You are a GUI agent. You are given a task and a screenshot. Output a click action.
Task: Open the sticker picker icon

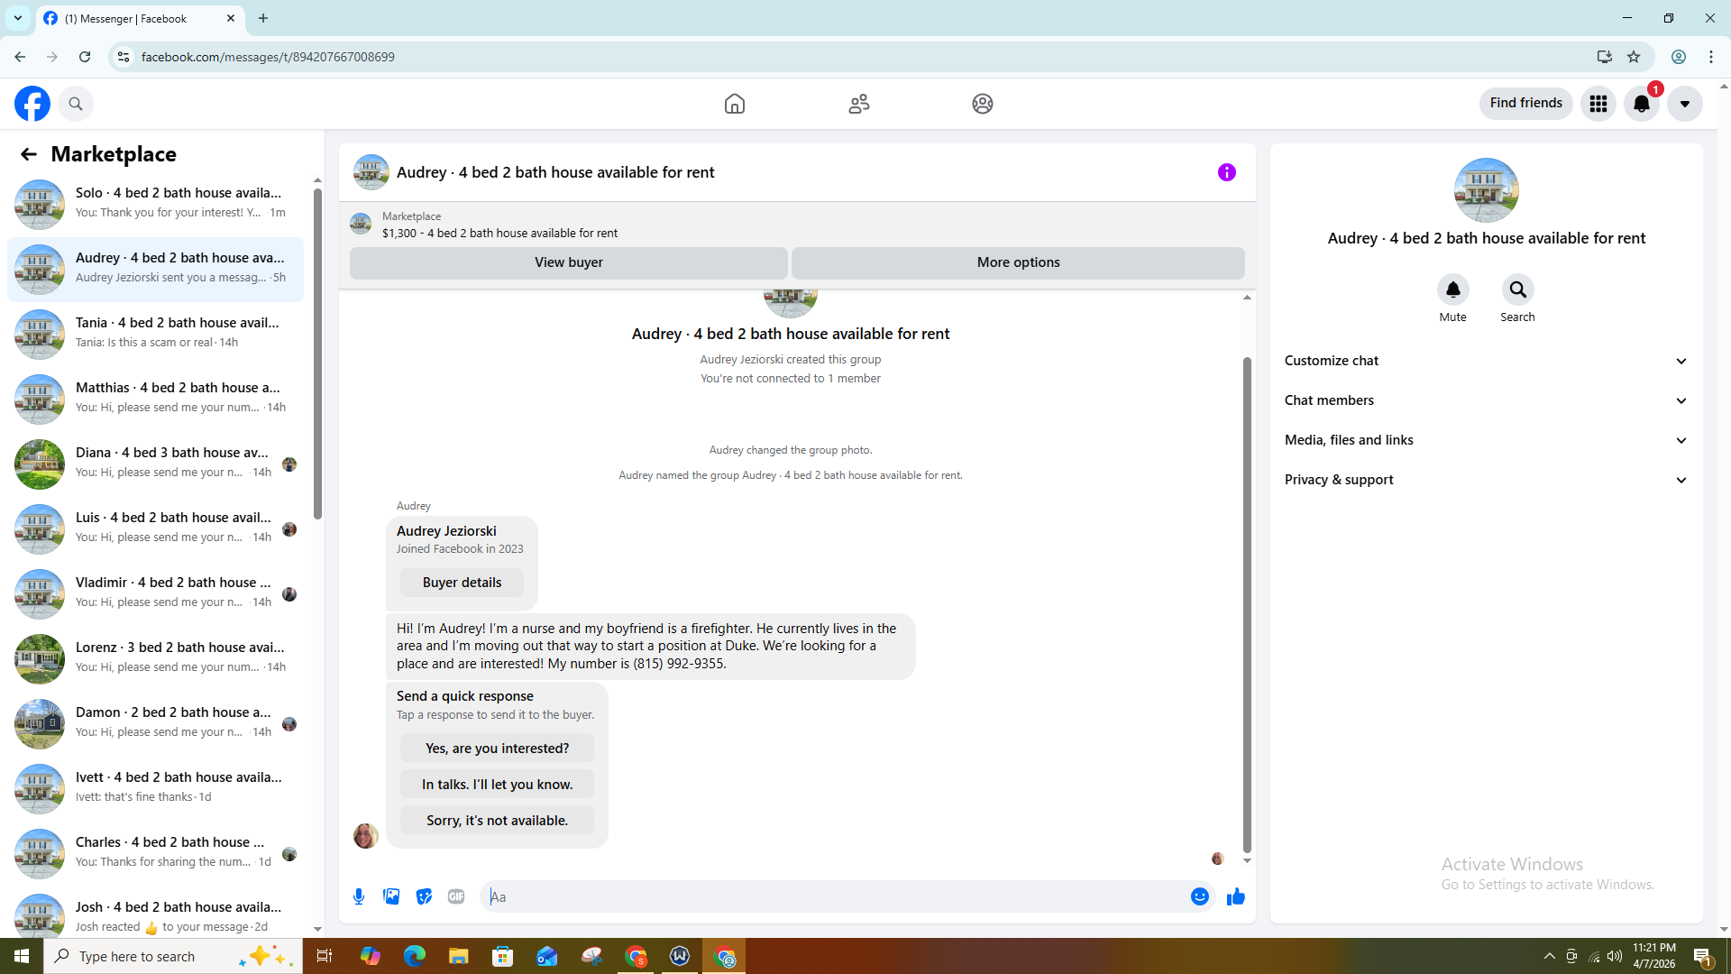[x=424, y=896]
